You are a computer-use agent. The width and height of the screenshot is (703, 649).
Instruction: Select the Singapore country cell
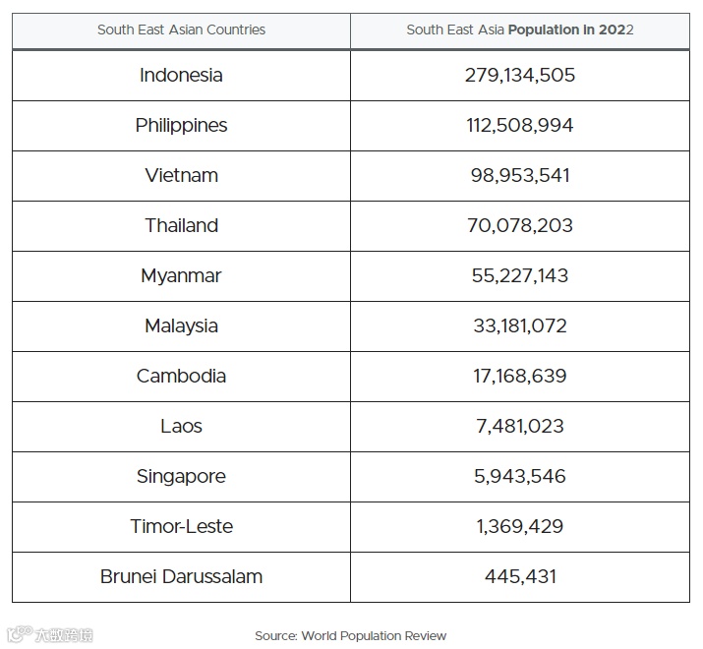181,476
